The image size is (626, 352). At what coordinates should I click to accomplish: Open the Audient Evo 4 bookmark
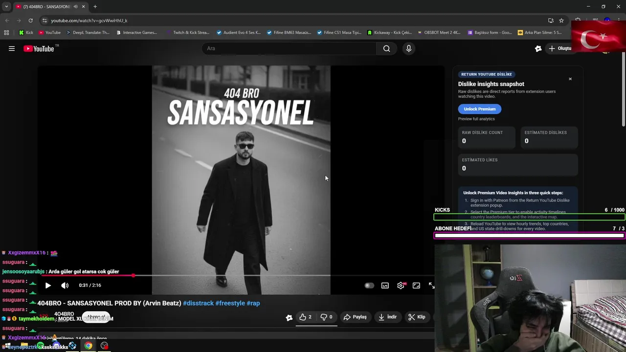[239, 33]
